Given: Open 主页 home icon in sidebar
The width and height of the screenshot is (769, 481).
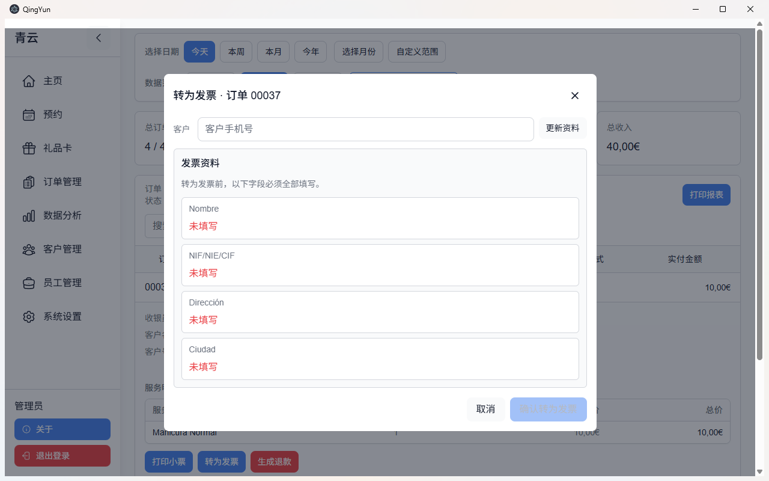Looking at the screenshot, I should point(29,81).
